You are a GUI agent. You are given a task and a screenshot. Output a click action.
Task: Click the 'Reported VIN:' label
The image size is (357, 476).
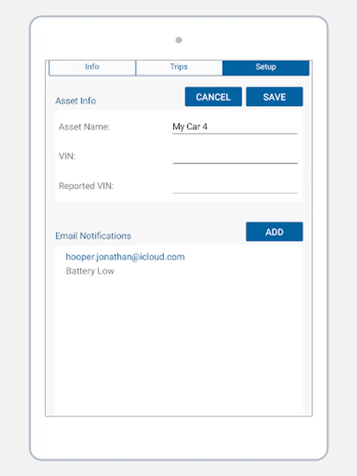coord(86,186)
